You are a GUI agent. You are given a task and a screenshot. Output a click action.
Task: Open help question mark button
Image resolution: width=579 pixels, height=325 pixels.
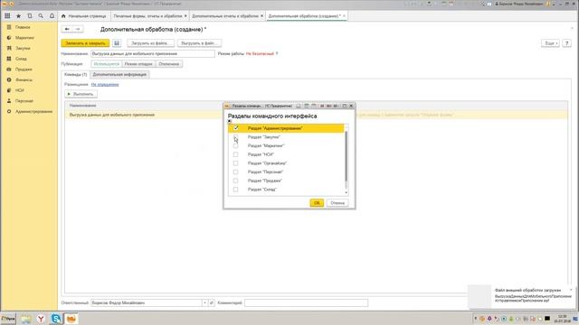(567, 43)
